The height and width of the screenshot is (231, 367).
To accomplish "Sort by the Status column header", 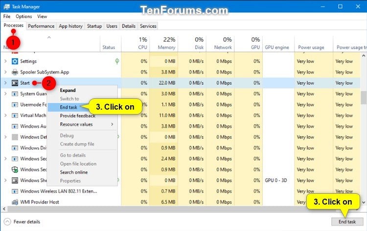I will coord(111,43).
